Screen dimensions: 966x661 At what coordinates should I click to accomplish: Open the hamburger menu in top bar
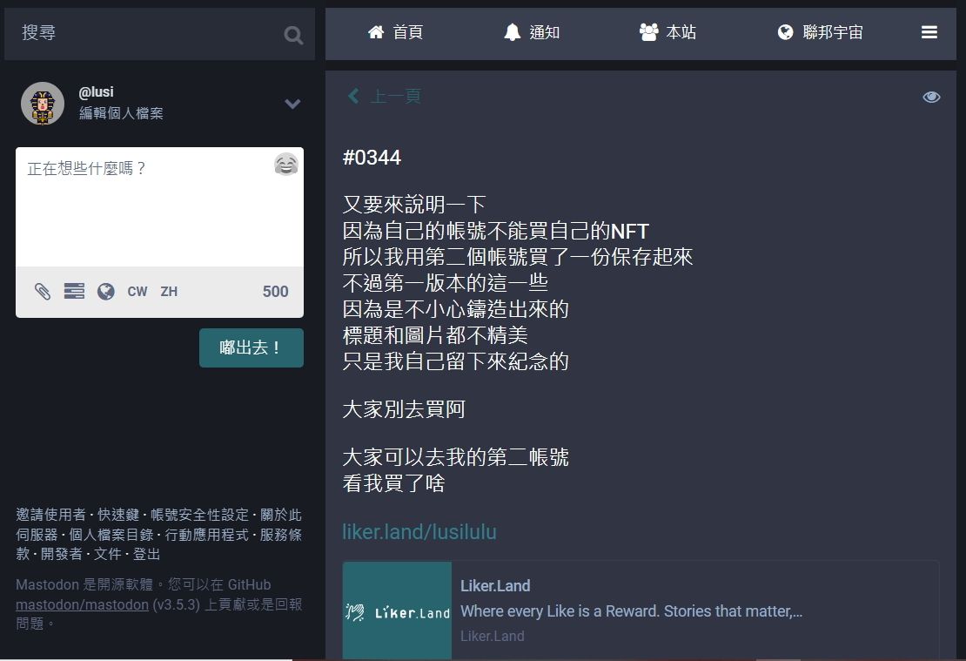click(929, 32)
